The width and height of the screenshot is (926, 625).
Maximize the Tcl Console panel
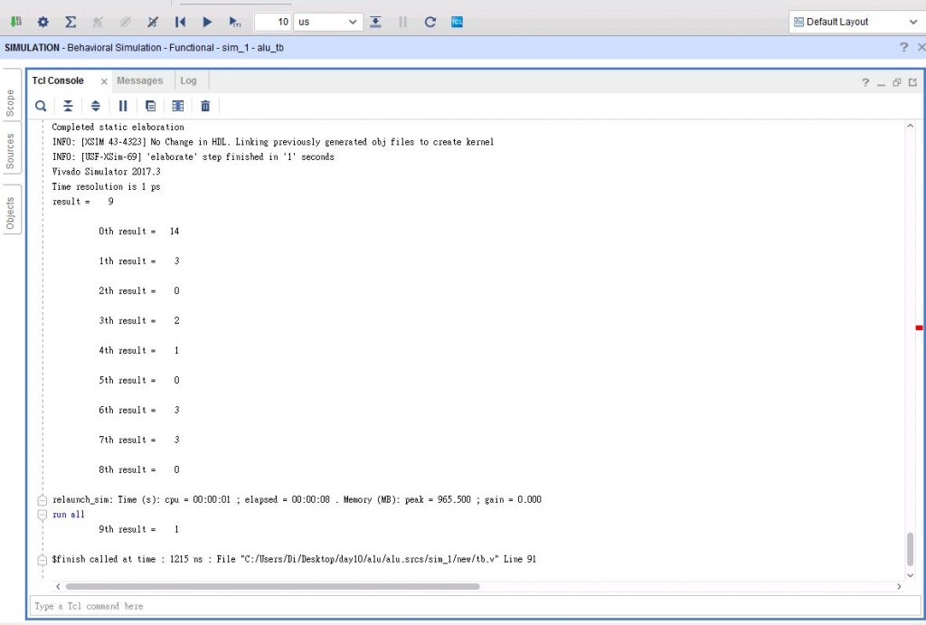912,82
